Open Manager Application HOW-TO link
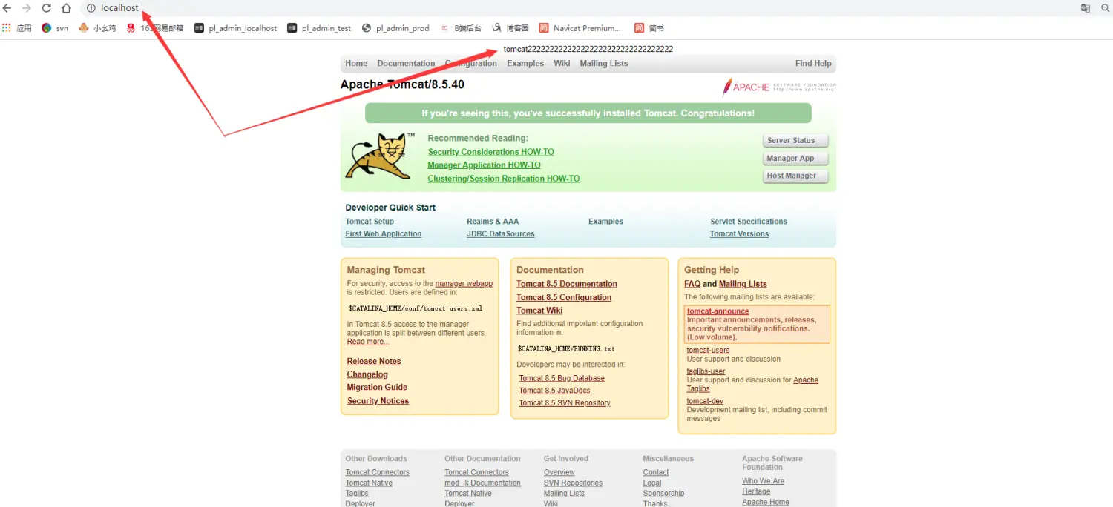This screenshot has height=507, width=1113. tap(484, 165)
